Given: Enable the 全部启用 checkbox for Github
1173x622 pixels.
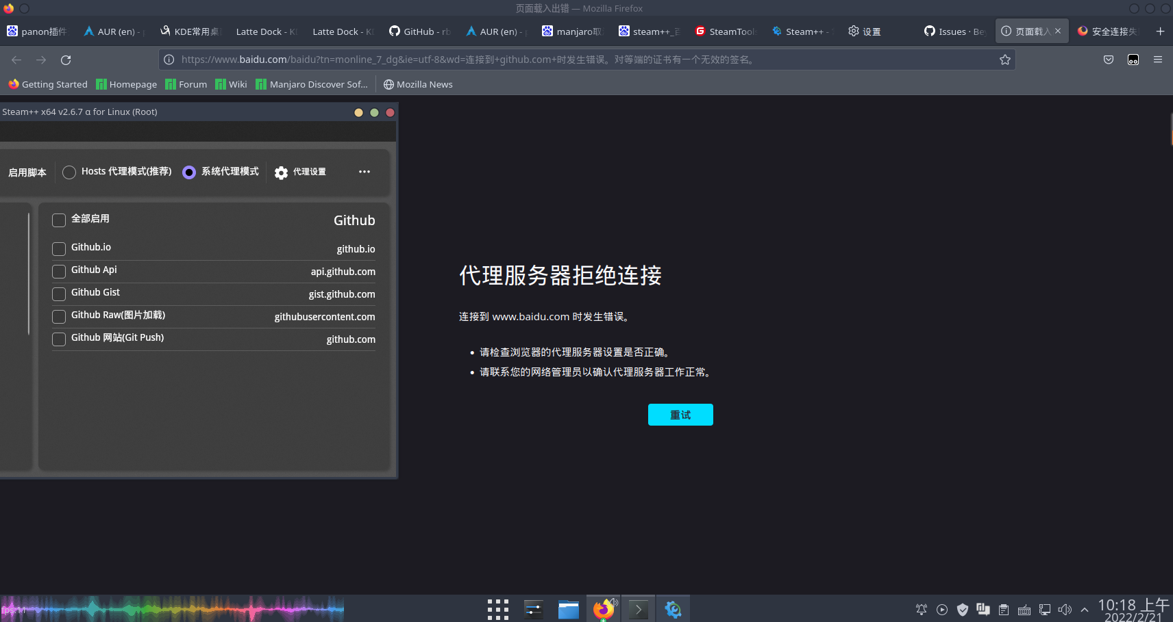Looking at the screenshot, I should click(x=59, y=220).
